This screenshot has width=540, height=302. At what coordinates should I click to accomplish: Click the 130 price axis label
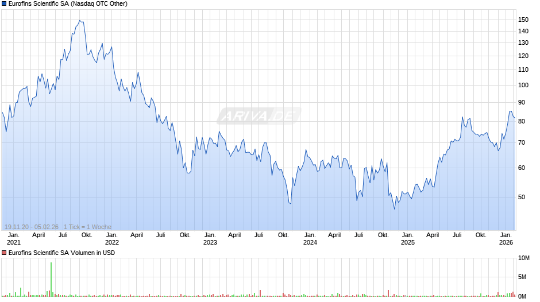click(x=523, y=43)
